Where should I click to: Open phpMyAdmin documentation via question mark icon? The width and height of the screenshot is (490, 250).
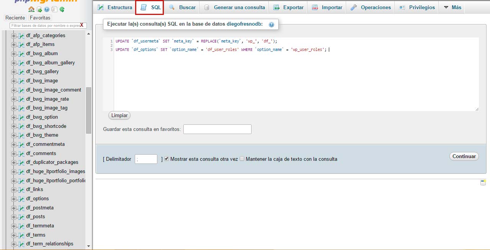[x=47, y=10]
